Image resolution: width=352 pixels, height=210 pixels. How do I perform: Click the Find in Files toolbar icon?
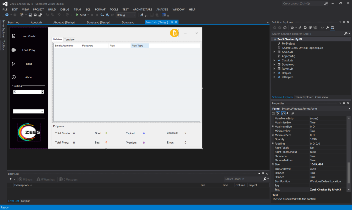pyautogui.click(x=142, y=15)
